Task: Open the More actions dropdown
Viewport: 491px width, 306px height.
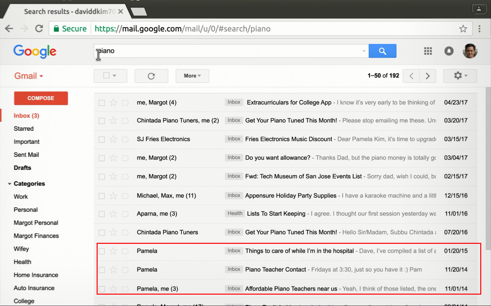Action: 192,76
